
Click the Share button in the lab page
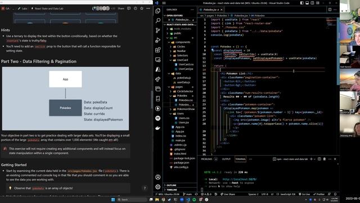pos(121,8)
